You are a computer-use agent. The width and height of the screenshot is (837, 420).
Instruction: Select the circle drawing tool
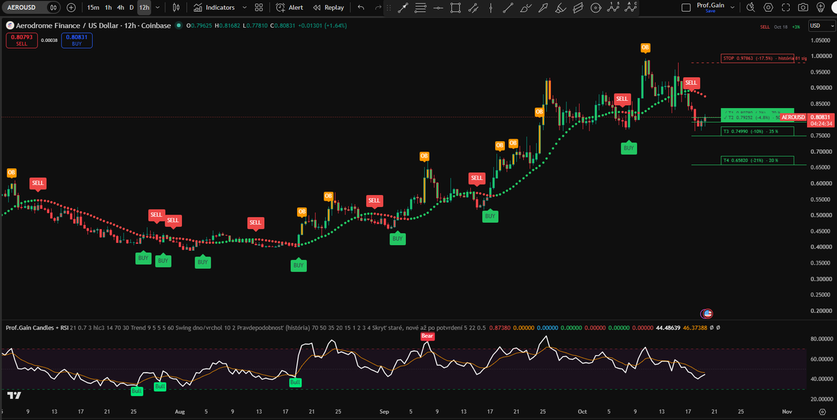pyautogui.click(x=596, y=8)
